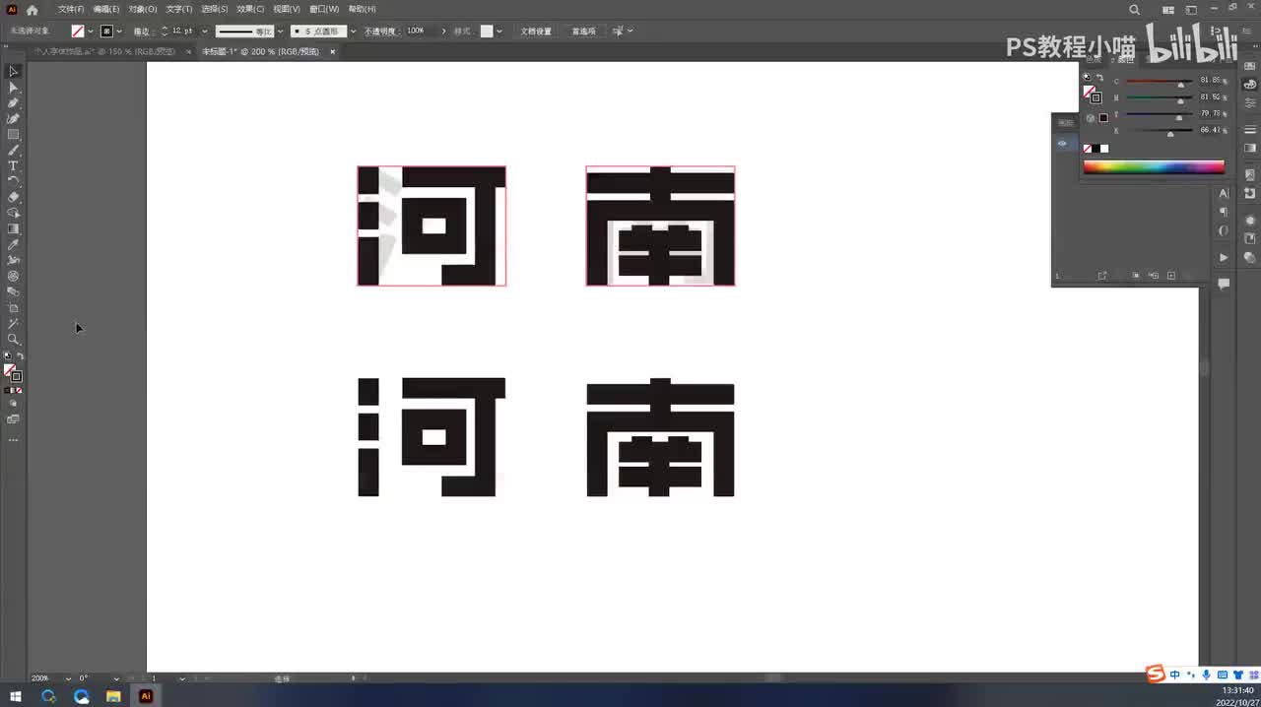Toggle layer visibility eye icon
This screenshot has width=1261, height=707.
[1062, 144]
